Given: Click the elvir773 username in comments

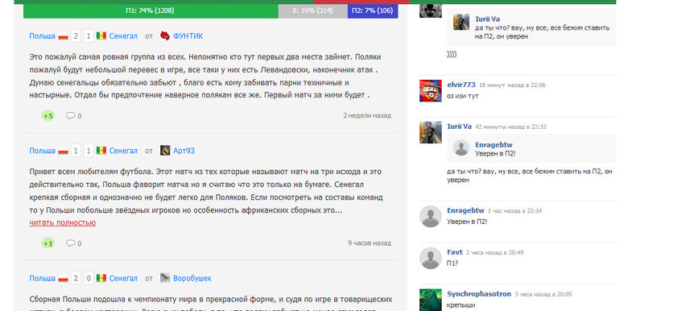Looking at the screenshot, I should pos(461,85).
